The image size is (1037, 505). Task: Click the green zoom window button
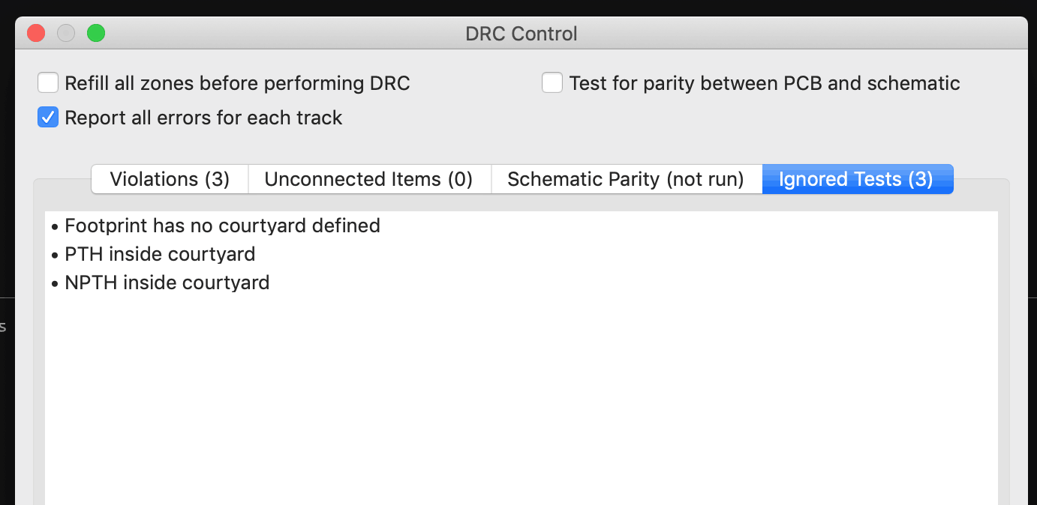click(96, 33)
